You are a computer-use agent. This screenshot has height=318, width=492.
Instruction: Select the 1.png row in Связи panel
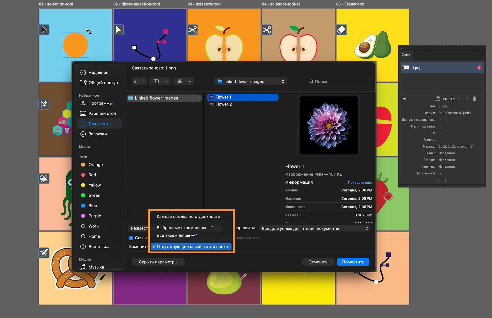point(442,68)
